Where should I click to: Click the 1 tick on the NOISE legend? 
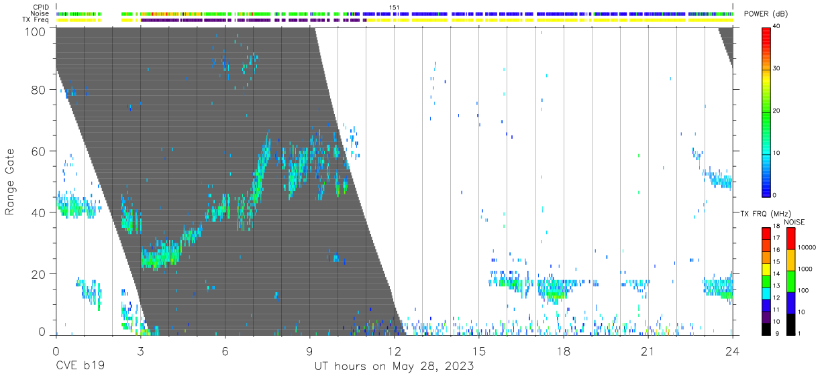pyautogui.click(x=801, y=332)
